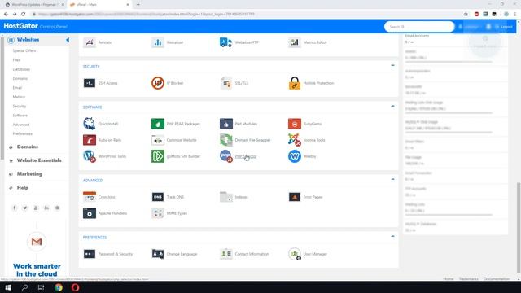Image resolution: width=521 pixels, height=293 pixels.
Task: Click the PHP Selector link text
Action: 246,156
